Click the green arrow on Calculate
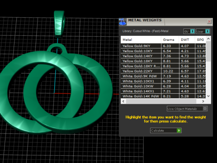Viewport: 217px width, 163px height. [x=179, y=130]
